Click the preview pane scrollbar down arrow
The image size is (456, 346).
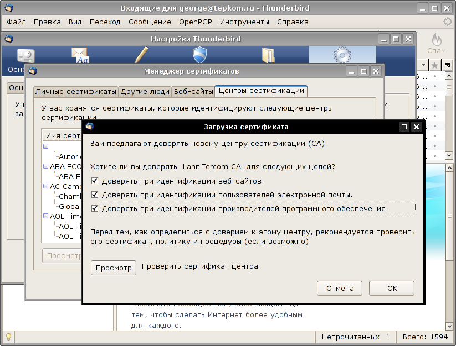pos(449,326)
